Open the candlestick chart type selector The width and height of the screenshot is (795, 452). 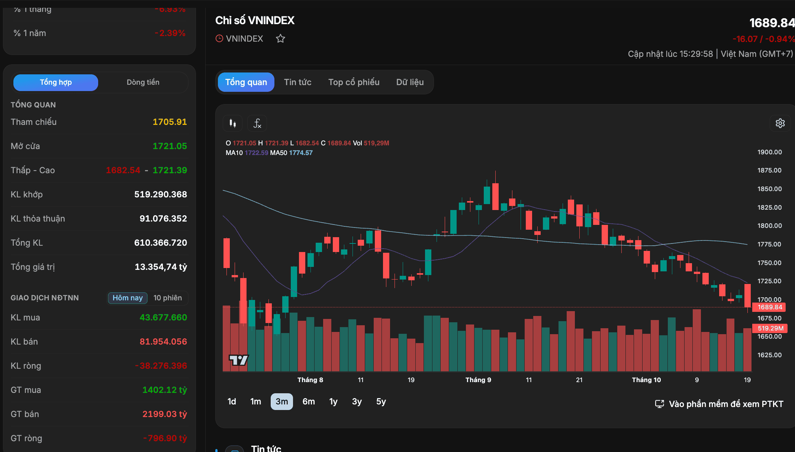233,123
